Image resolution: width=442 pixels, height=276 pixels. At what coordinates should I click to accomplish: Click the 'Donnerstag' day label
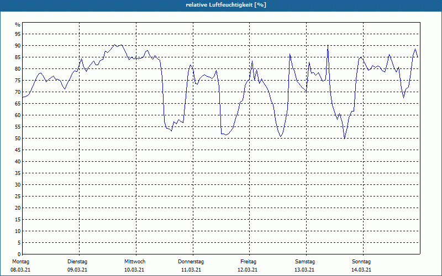[191, 262]
